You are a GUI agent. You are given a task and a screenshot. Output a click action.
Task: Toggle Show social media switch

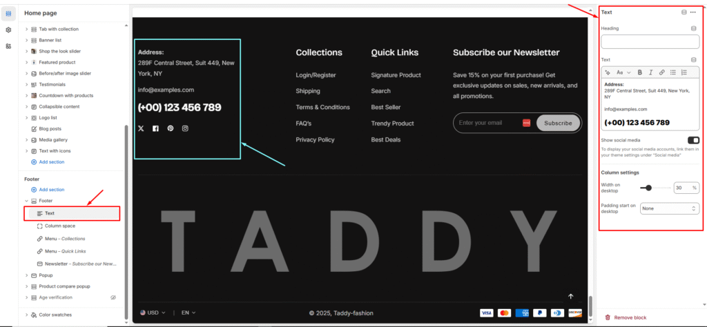(x=693, y=140)
